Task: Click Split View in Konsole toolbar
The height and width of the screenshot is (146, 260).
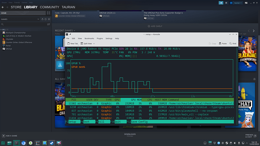Action: click(x=86, y=44)
